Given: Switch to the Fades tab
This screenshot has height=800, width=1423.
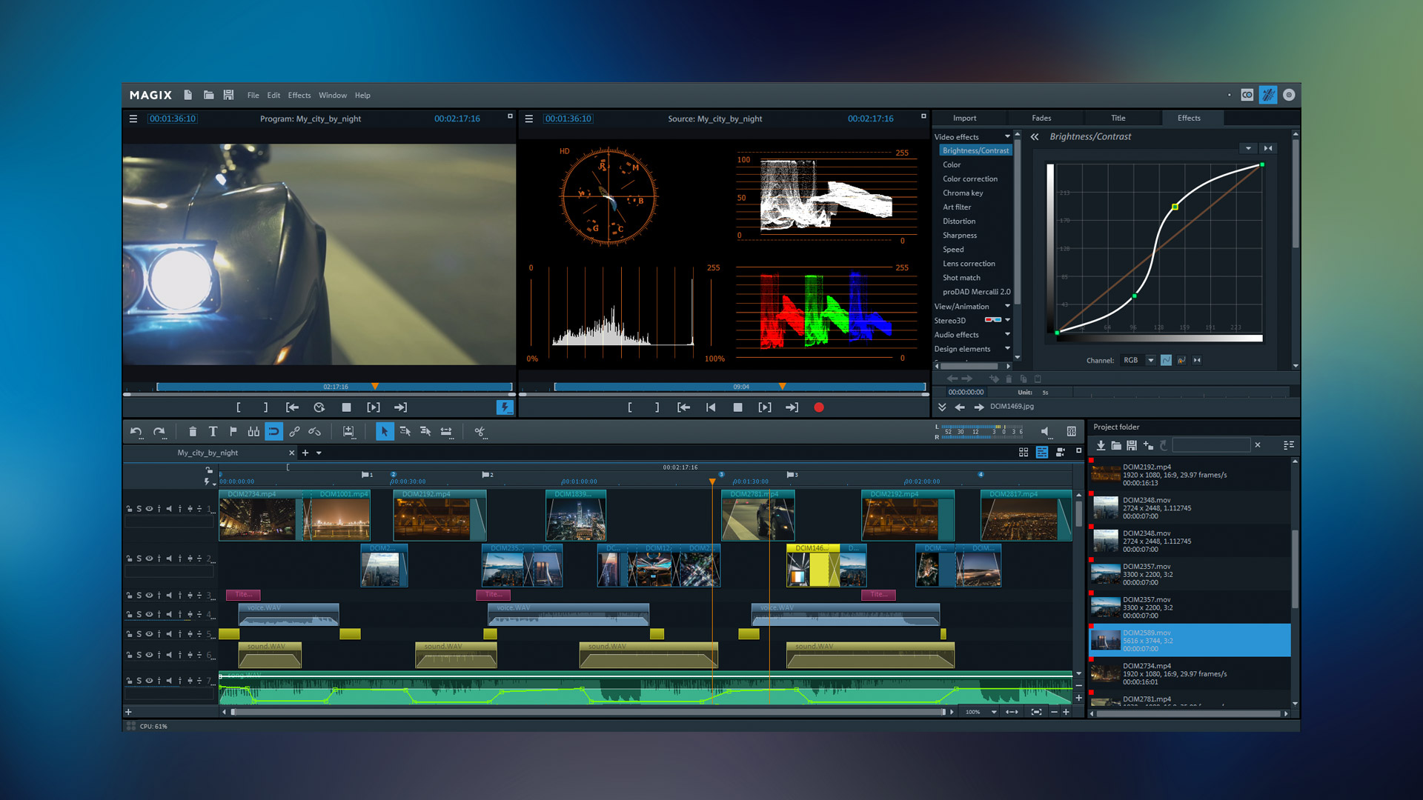Looking at the screenshot, I should (1041, 118).
